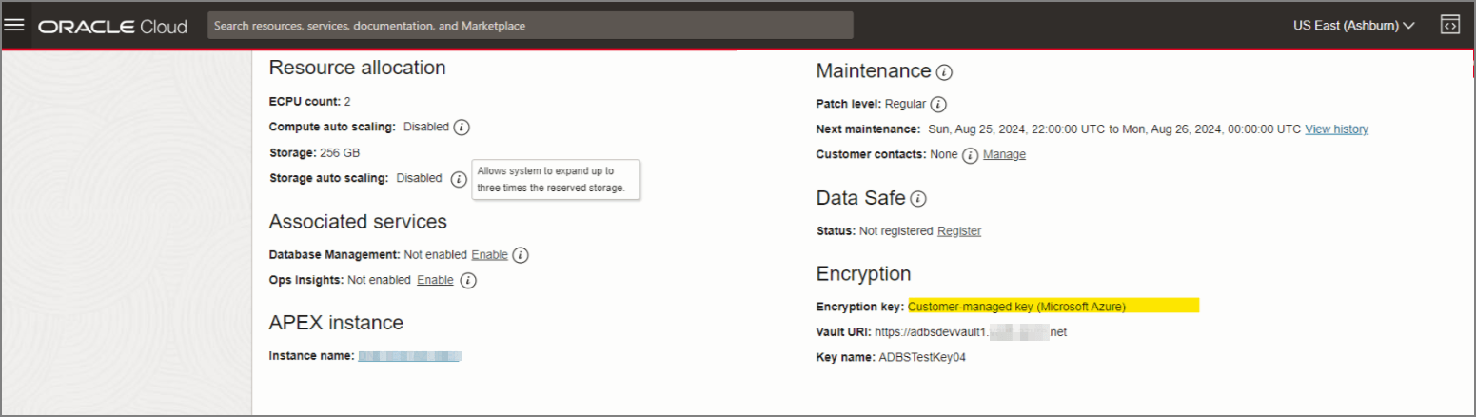The width and height of the screenshot is (1476, 417).
Task: Open the hamburger navigation menu
Action: tap(14, 26)
